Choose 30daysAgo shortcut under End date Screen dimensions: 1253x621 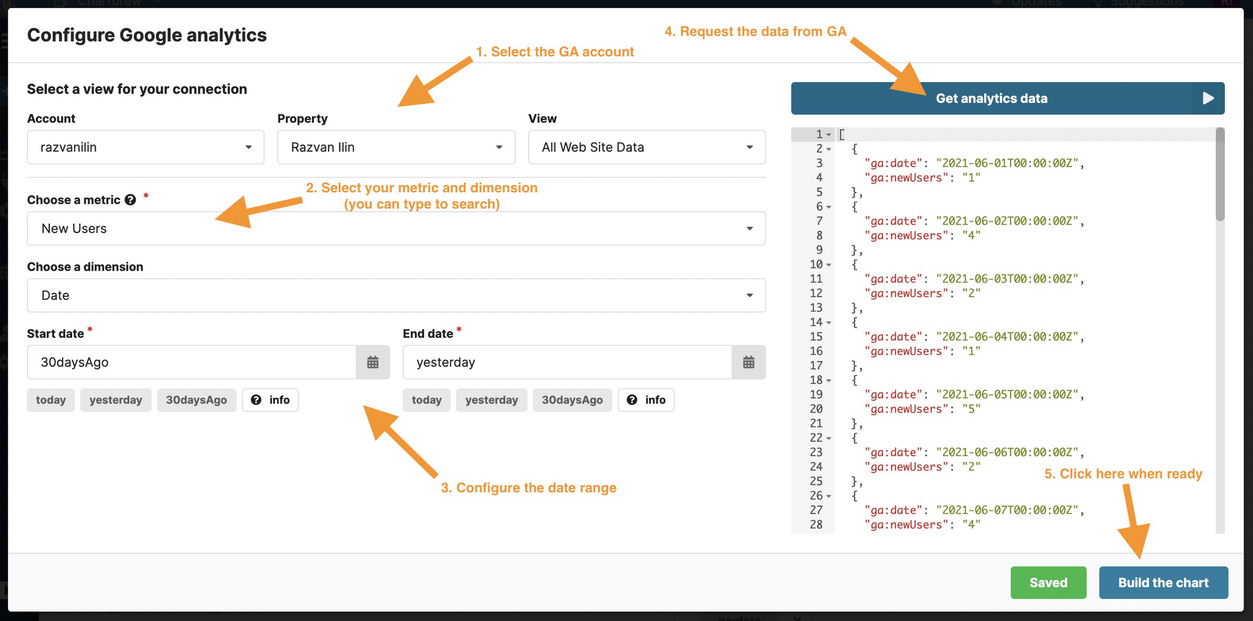pos(572,400)
